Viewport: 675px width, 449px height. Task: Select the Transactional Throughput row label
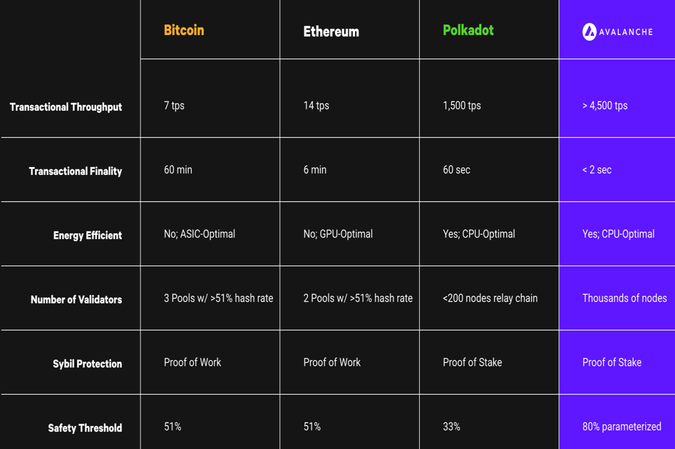[66, 107]
